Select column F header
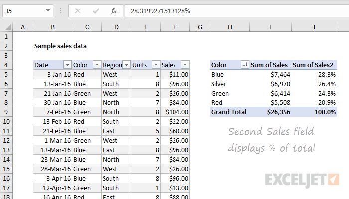 pos(175,27)
